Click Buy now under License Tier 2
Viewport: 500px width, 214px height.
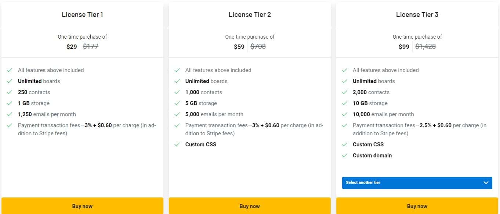point(250,206)
